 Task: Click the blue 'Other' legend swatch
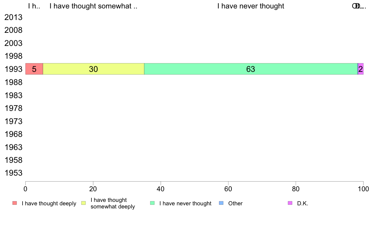click(221, 203)
